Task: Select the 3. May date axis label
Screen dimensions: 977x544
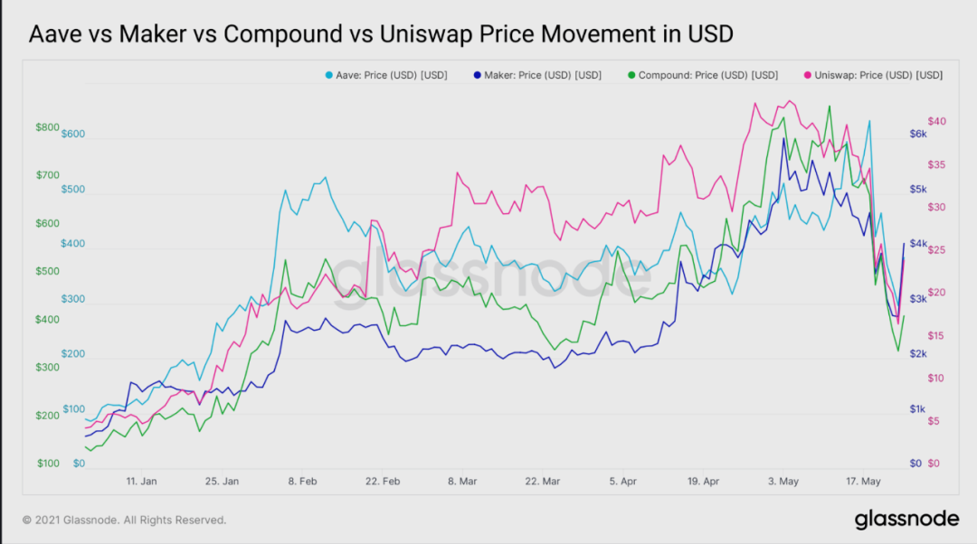Action: coord(783,481)
